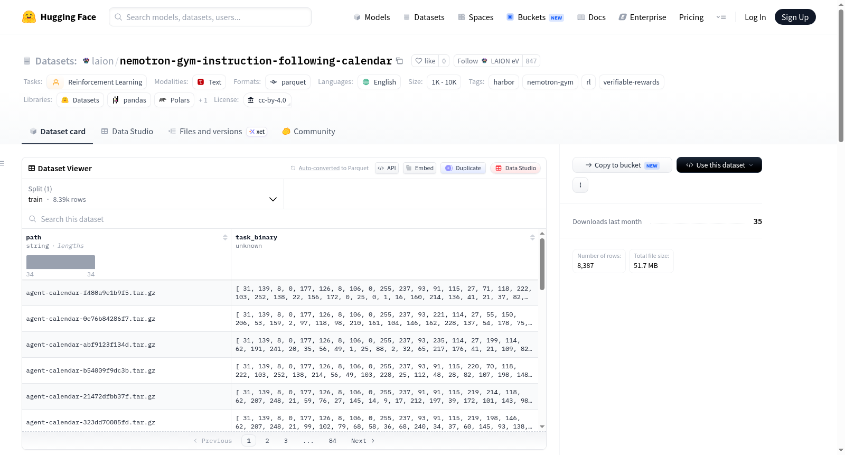
Task: Go to page 84 of results
Action: coord(332,441)
